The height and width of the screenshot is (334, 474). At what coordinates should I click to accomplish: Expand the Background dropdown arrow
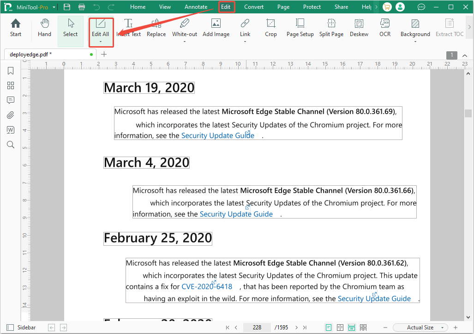coord(415,42)
